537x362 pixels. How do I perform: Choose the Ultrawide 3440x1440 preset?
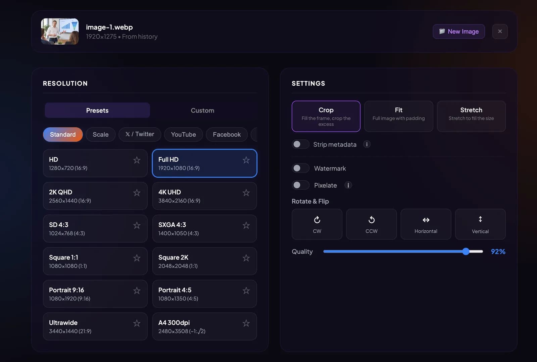tap(95, 326)
